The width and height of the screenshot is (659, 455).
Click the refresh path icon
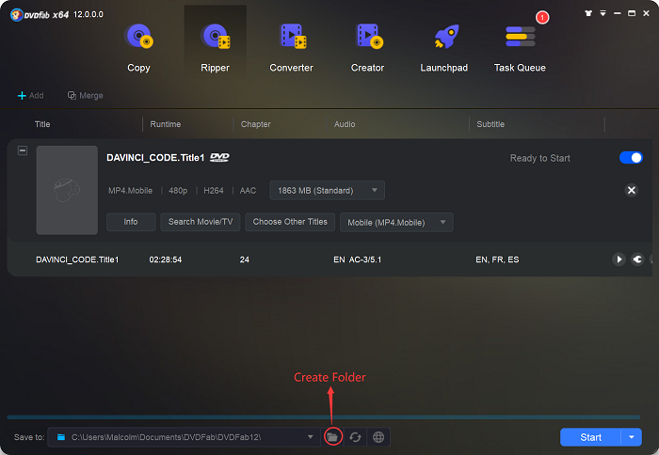[355, 437]
